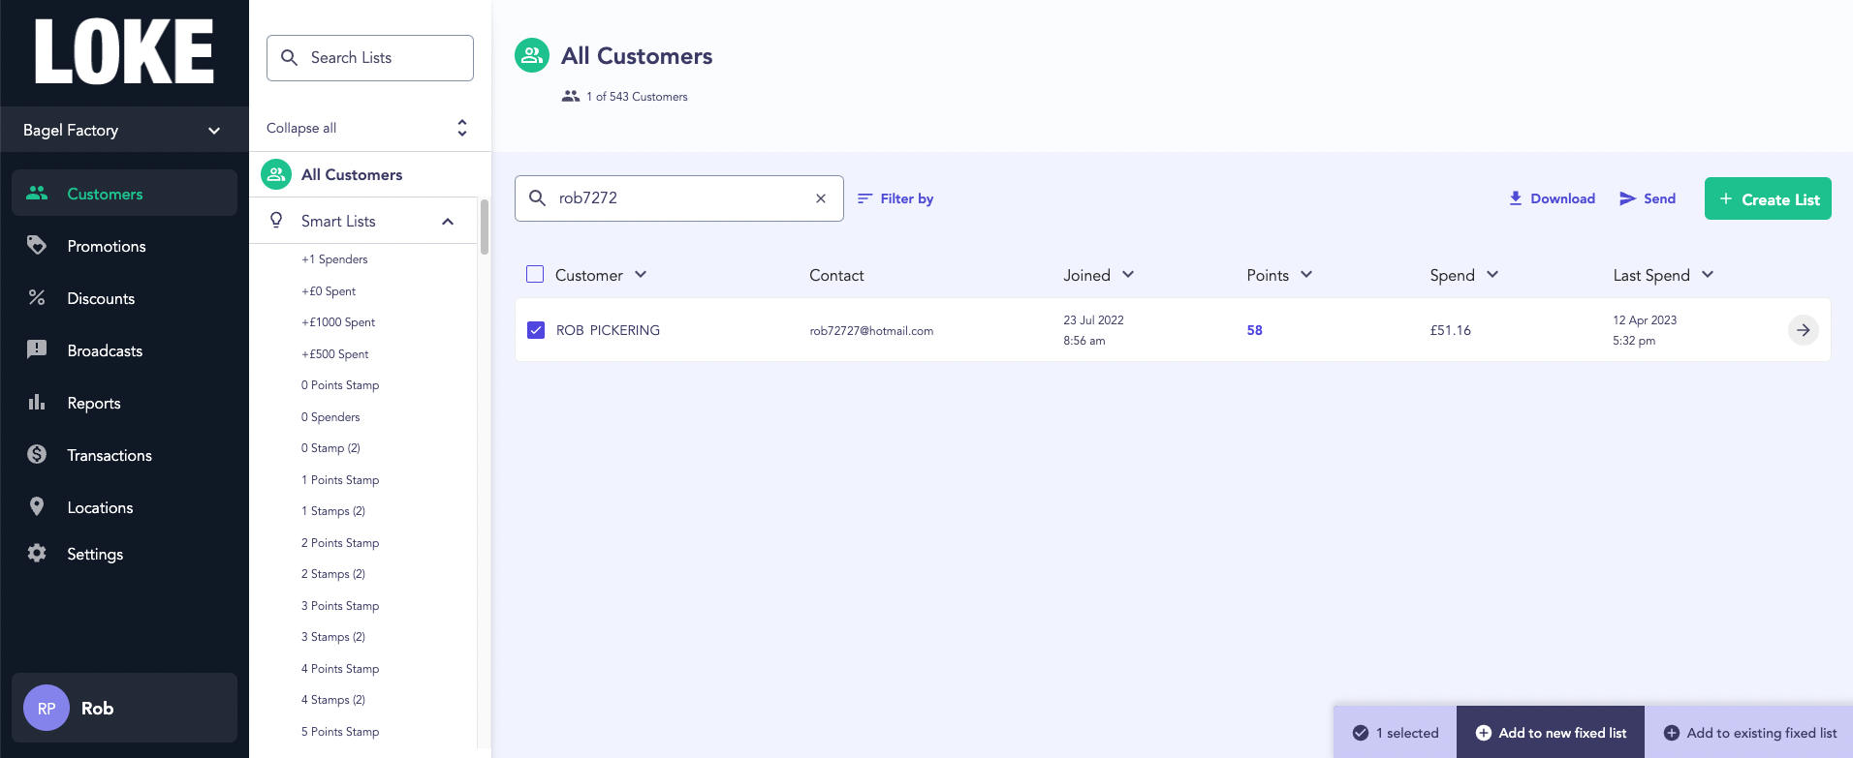
Task: Click the rob72727@hotmail.com email
Action: coord(871,331)
